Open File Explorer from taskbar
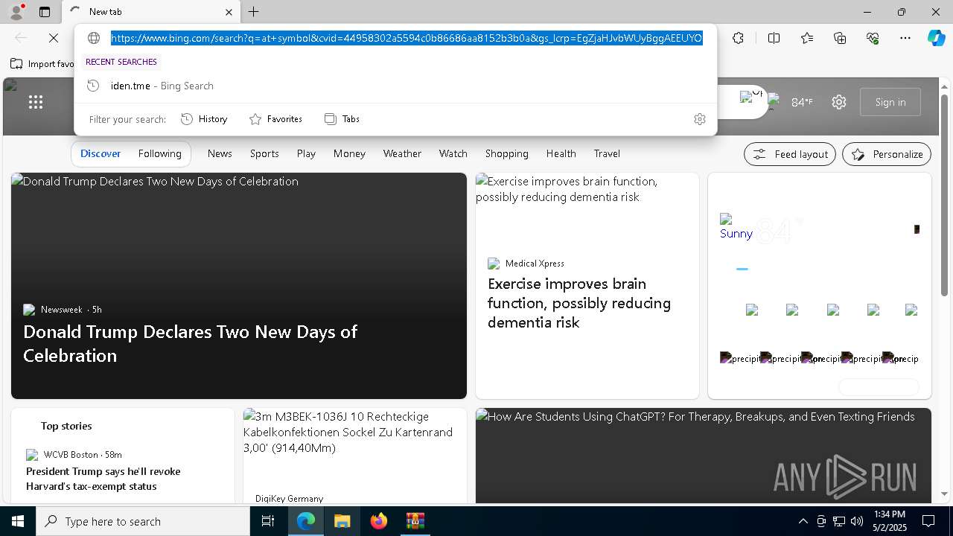This screenshot has width=953, height=536. point(342,521)
